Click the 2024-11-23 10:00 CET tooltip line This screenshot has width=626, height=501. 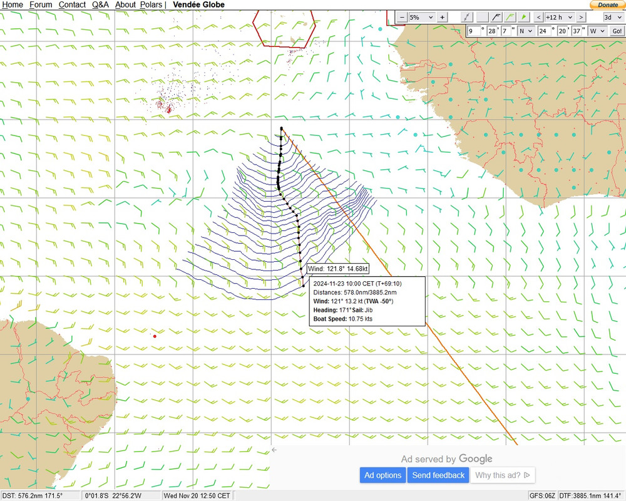point(357,284)
